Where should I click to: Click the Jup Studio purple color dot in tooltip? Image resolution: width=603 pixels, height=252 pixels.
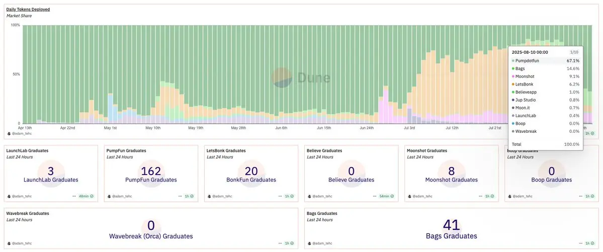coord(513,100)
